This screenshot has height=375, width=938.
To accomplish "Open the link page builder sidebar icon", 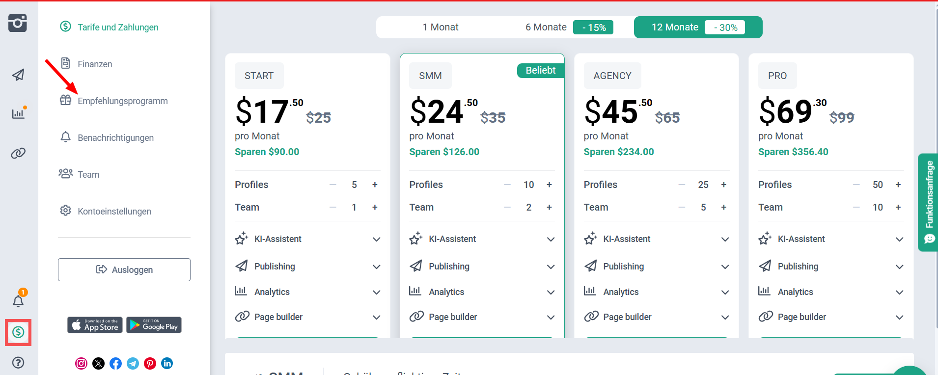I will click(18, 153).
